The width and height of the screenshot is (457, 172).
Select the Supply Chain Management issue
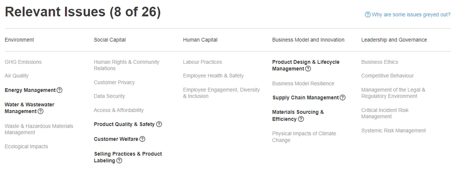[305, 98]
